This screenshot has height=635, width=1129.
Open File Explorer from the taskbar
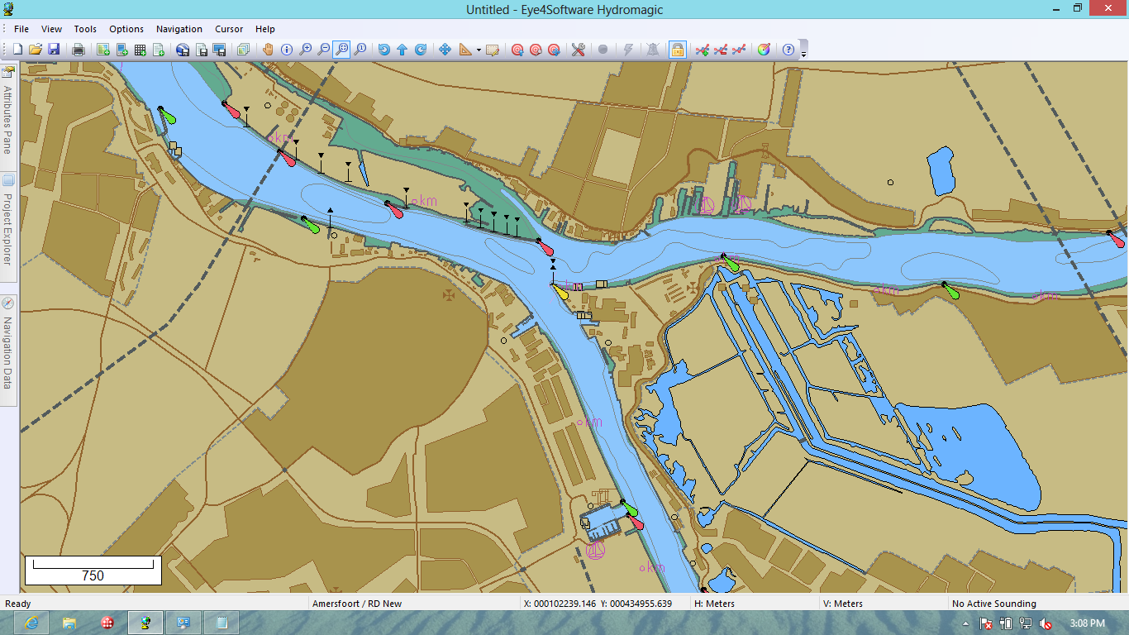click(x=69, y=623)
